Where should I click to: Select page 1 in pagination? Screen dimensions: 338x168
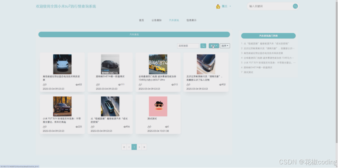pyautogui.click(x=134, y=147)
